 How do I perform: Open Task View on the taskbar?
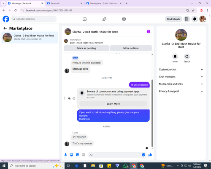point(68,166)
